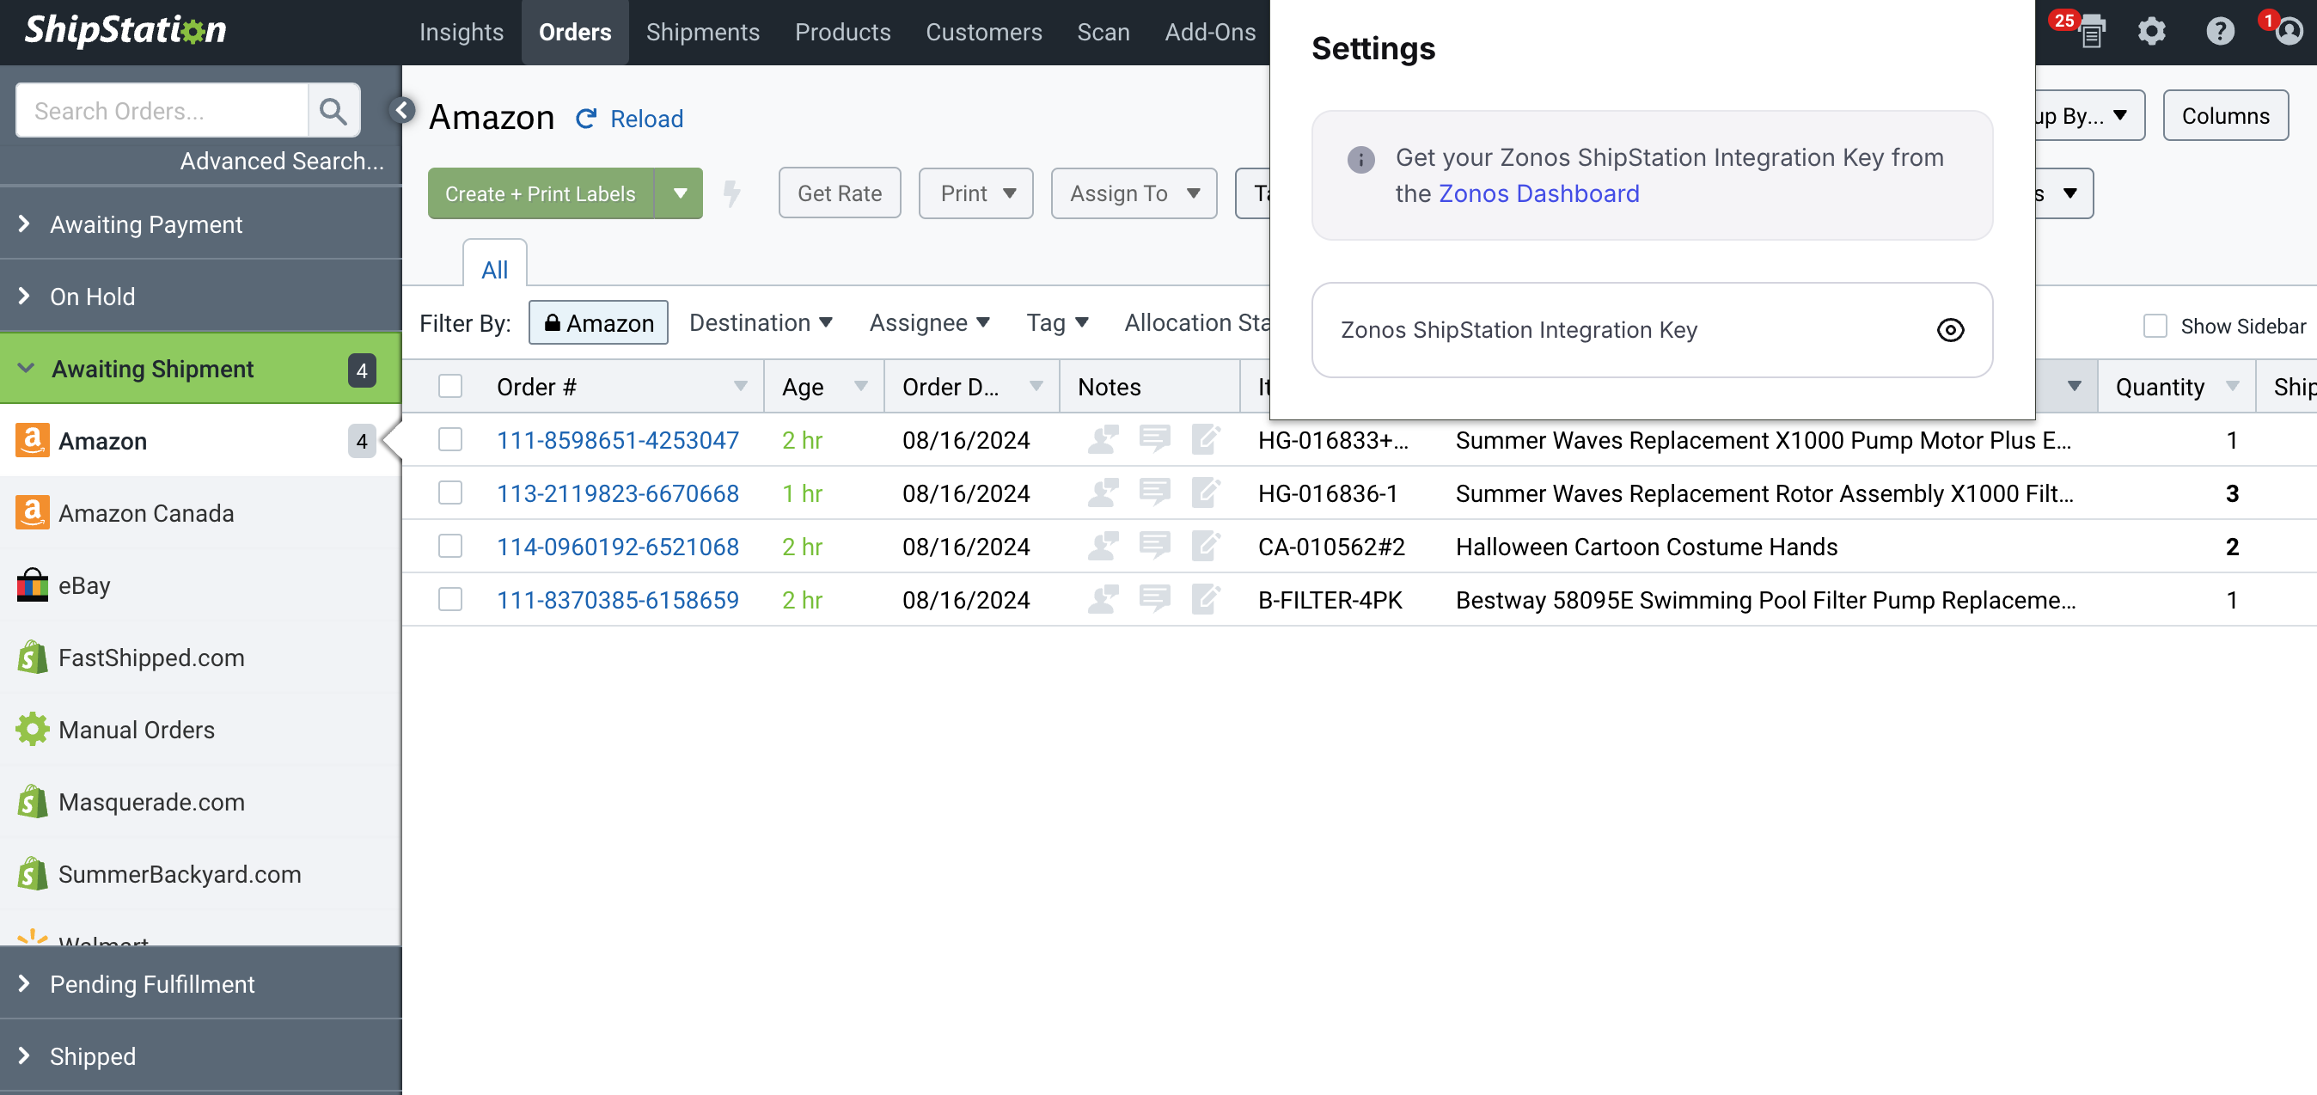Click the Assign To dropdown icon
The image size is (2317, 1095).
1195,193
